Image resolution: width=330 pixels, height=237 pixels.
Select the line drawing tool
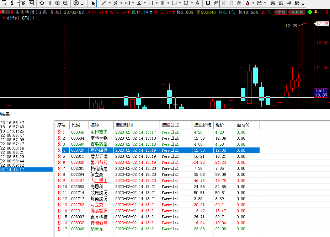tap(104, 3)
